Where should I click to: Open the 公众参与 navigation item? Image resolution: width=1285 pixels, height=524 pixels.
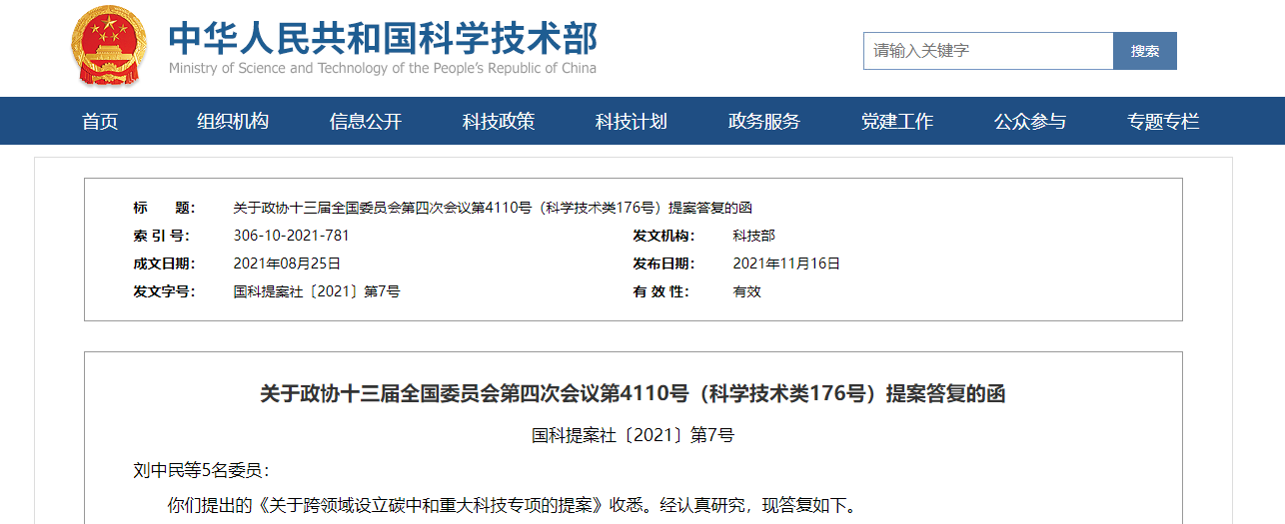[1030, 122]
